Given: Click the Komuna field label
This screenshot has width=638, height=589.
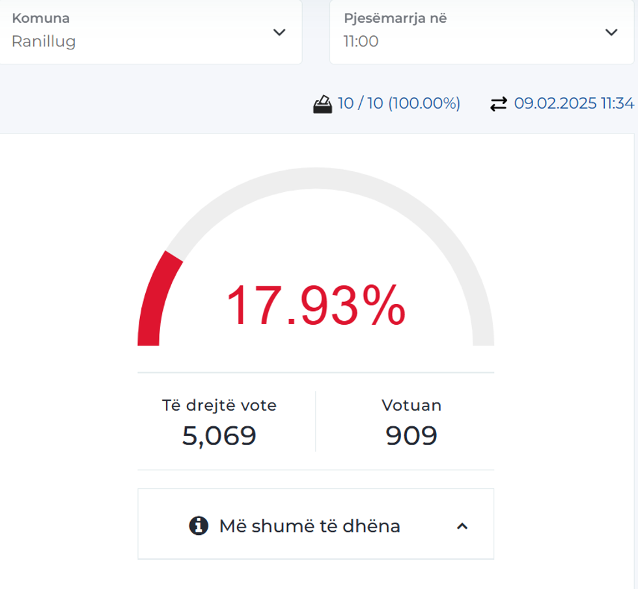Looking at the screenshot, I should pyautogui.click(x=40, y=18).
